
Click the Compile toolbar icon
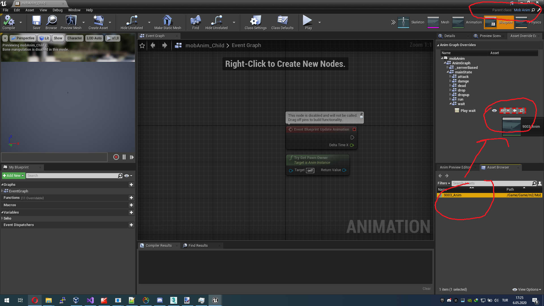click(9, 22)
